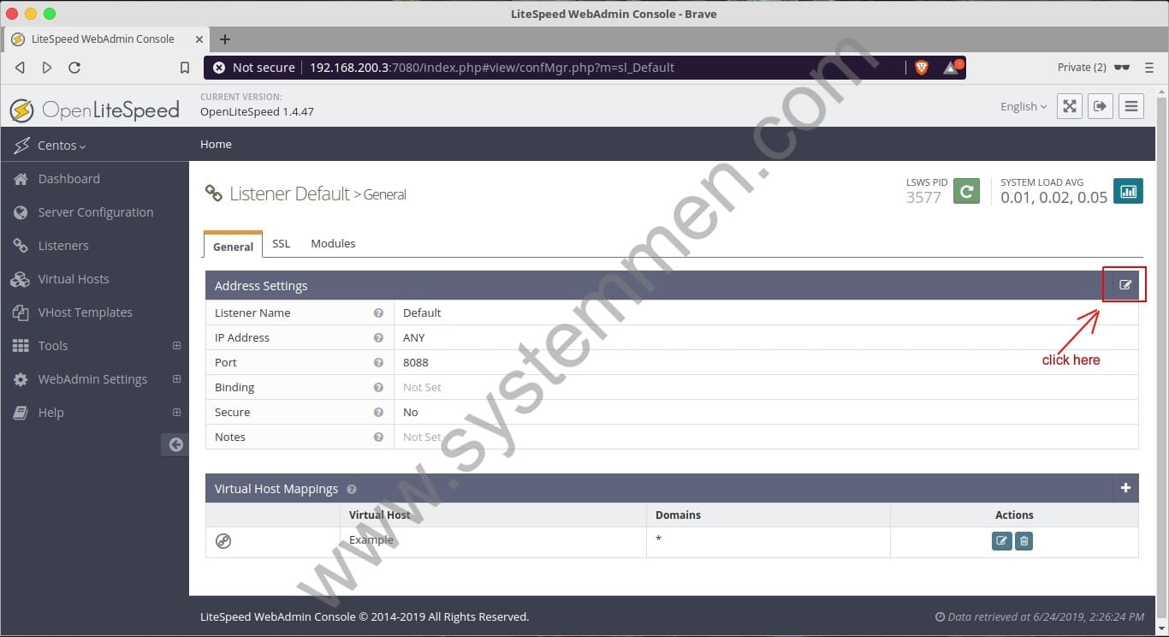Edit the Example virtual host mapping
Screen dimensions: 1169x637
pyautogui.click(x=1001, y=541)
